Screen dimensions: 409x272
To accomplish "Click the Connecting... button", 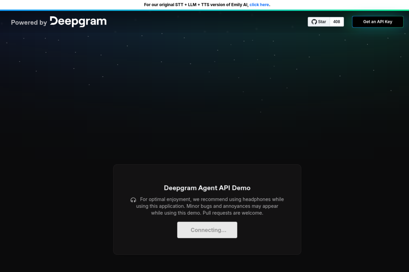I will click(x=207, y=230).
